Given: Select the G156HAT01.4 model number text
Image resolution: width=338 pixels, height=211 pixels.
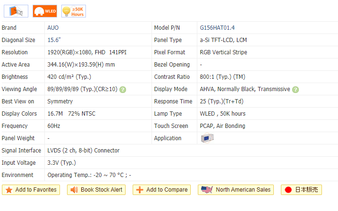Looking at the screenshot, I should pyautogui.click(x=218, y=28).
